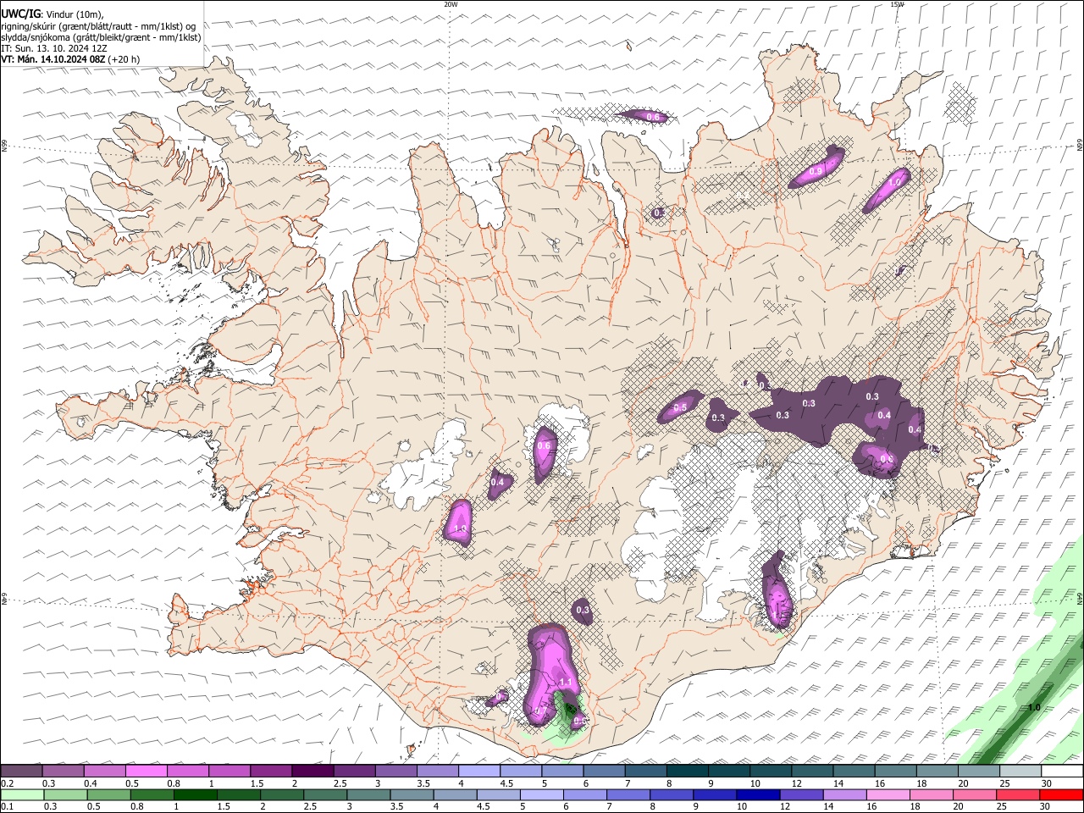
Task: Pick the darkest purple swatch above upper-scale 2
Action: [312, 772]
